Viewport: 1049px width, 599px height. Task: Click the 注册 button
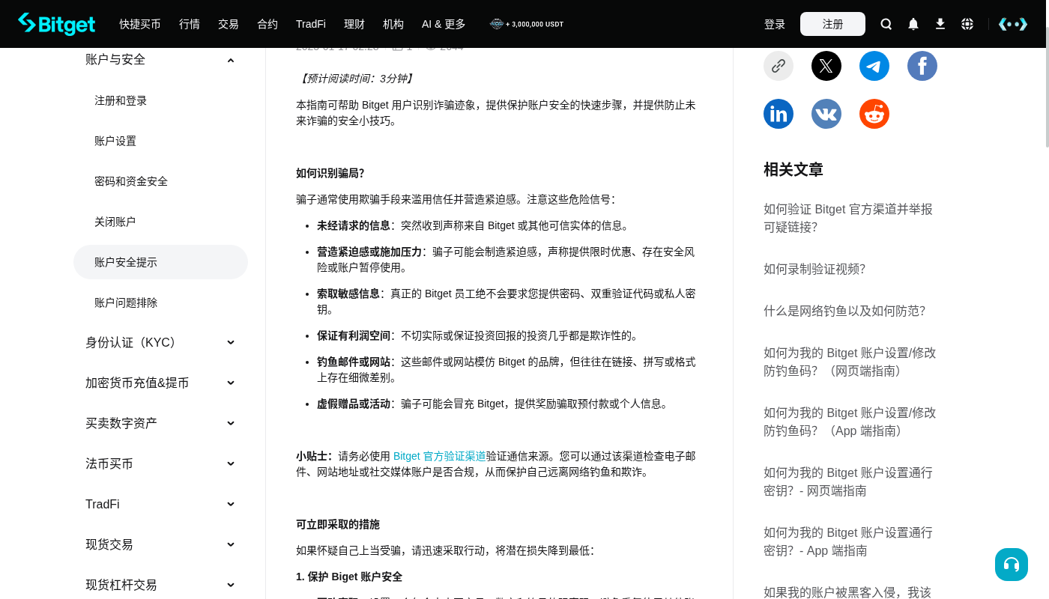(x=832, y=24)
